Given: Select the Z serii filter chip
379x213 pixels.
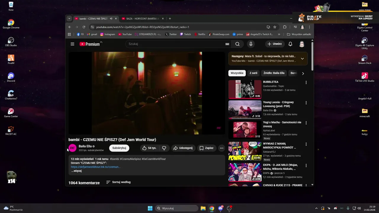Looking at the screenshot, I should click(x=253, y=73).
